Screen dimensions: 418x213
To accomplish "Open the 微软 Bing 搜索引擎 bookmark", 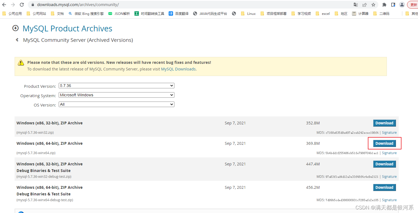I will (86, 13).
